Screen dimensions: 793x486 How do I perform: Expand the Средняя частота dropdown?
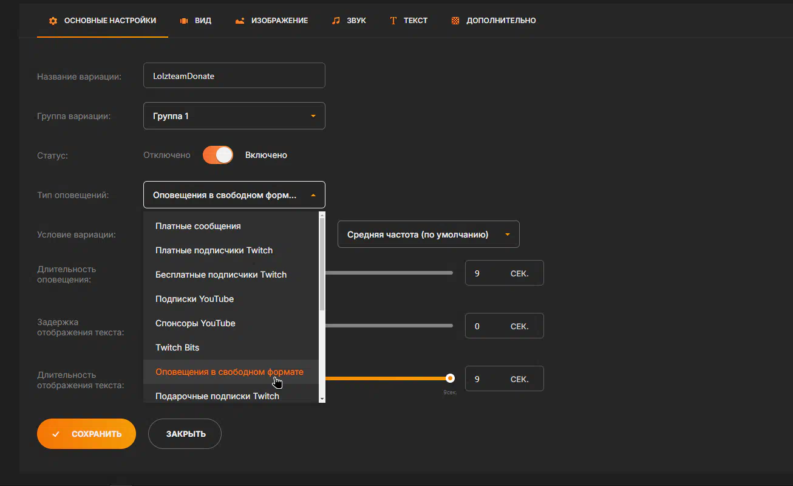(x=428, y=234)
